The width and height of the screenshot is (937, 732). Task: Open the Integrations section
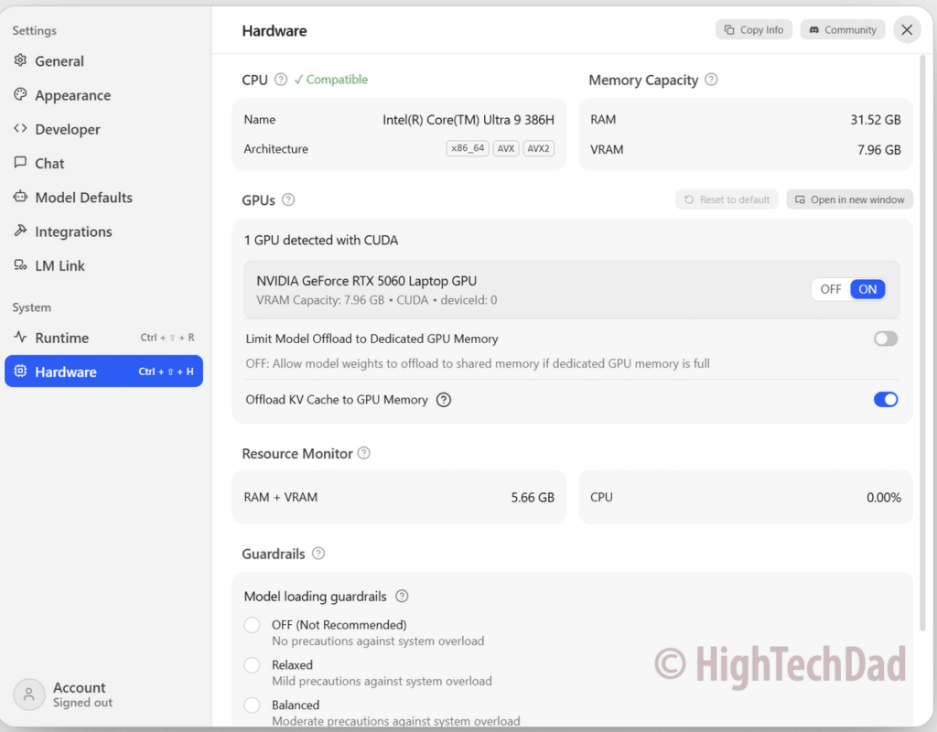pos(103,231)
